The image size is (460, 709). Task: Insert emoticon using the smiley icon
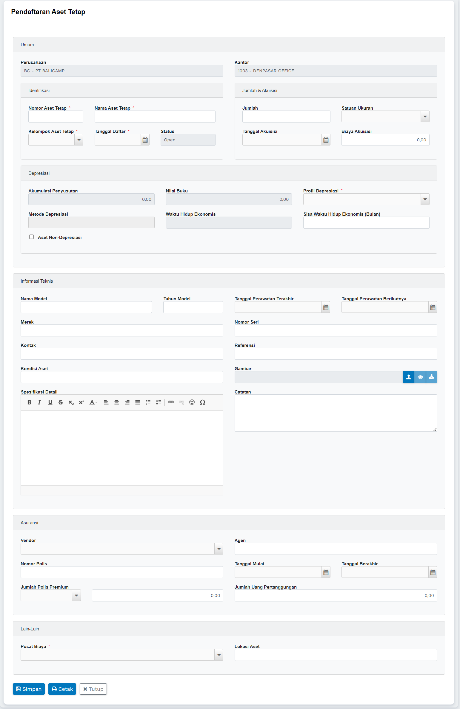(192, 402)
